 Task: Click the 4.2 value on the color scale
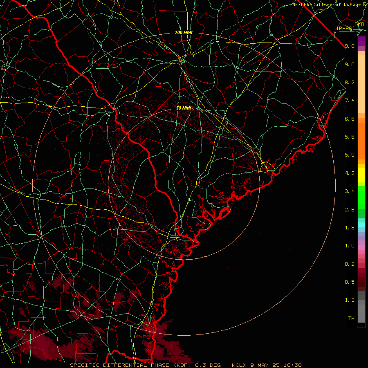click(x=350, y=173)
